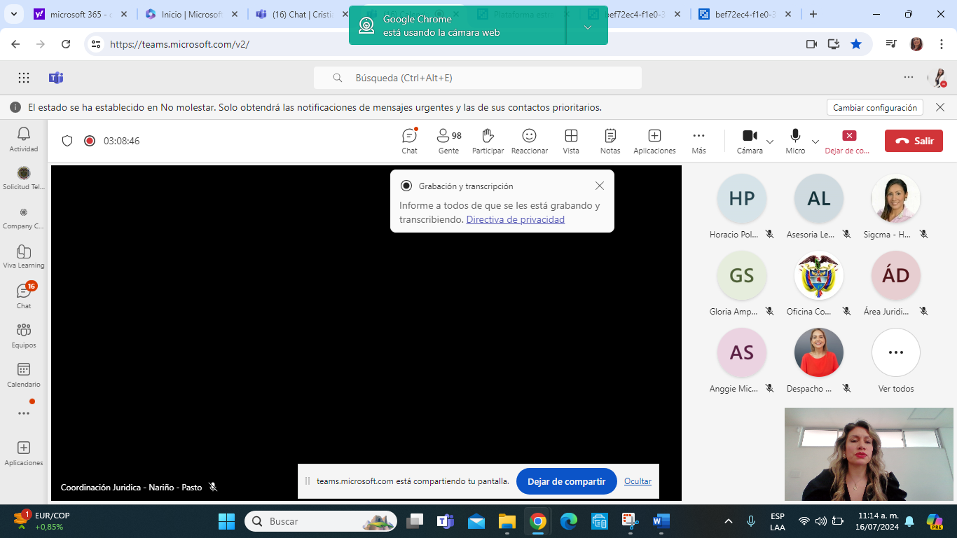This screenshot has width=957, height=538.
Task: Select Horacio Pol participant tile
Action: tap(742, 205)
